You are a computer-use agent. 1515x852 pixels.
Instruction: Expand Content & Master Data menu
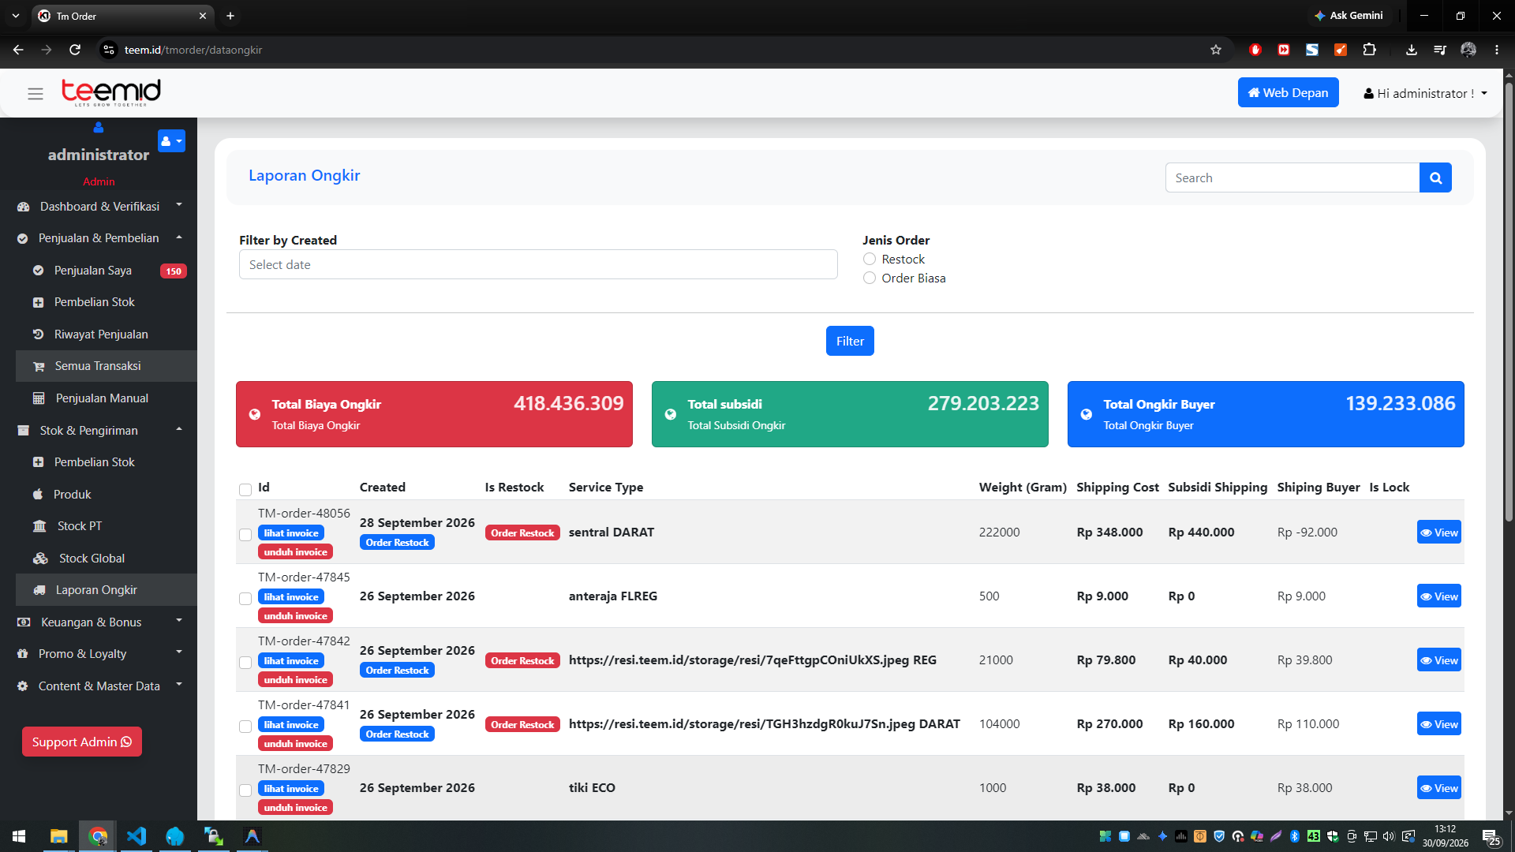99,686
